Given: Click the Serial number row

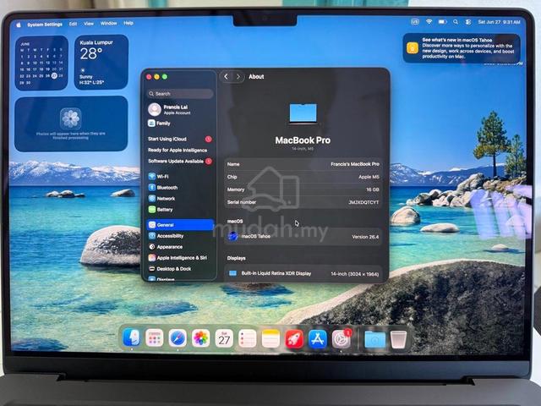Looking at the screenshot, I should point(303,202).
